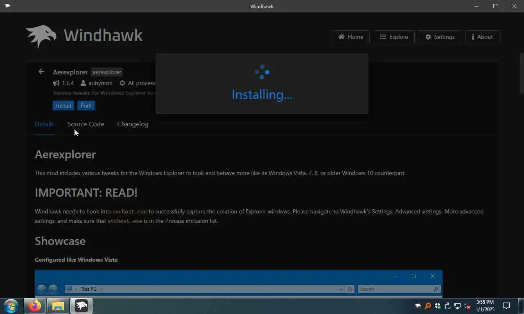Open Firefox from the taskbar
Screen dimensions: 524x314
pos(35,306)
